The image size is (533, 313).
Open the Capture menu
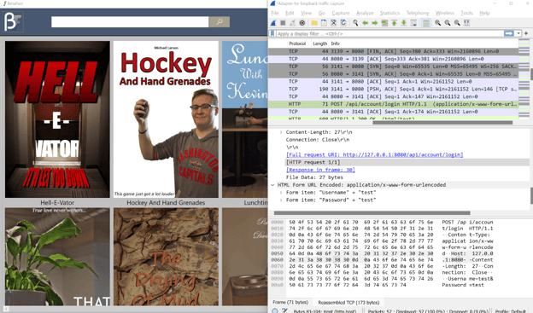pyautogui.click(x=341, y=14)
